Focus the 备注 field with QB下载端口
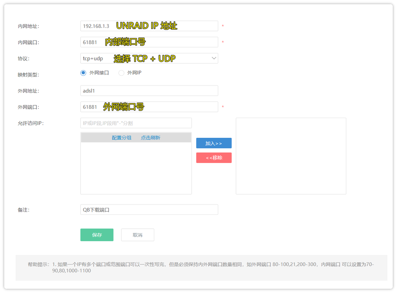This screenshot has height=293, width=397. point(149,210)
